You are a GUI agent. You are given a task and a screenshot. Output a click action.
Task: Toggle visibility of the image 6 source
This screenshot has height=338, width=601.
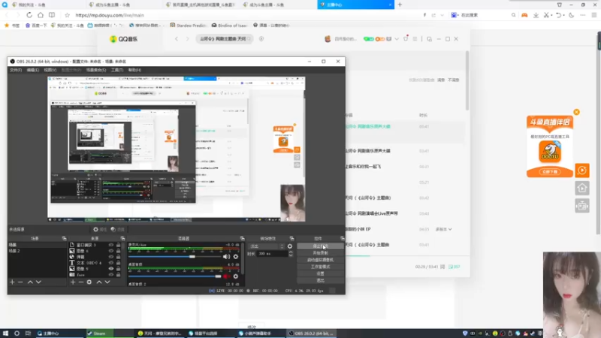tap(110, 251)
